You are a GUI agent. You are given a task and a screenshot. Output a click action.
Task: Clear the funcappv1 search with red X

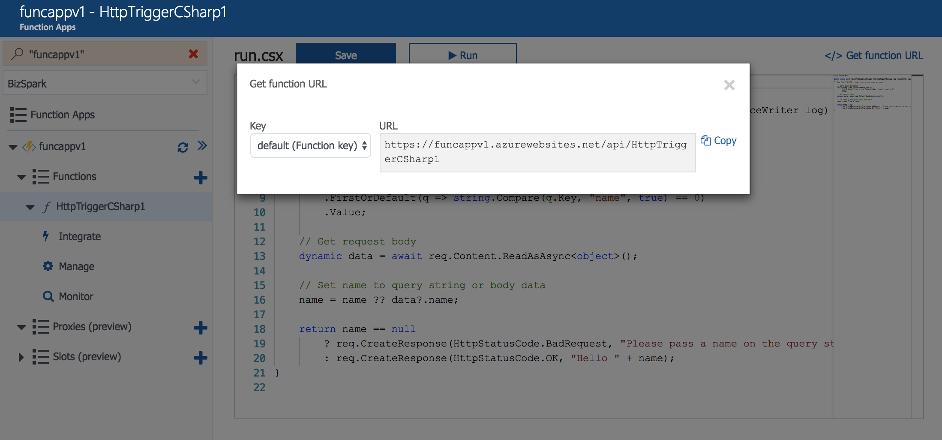pyautogui.click(x=193, y=54)
